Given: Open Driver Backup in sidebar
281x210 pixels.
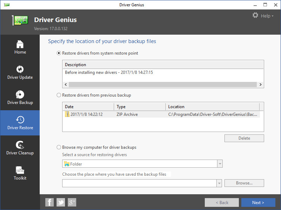Looking at the screenshot, I should pos(20,98).
